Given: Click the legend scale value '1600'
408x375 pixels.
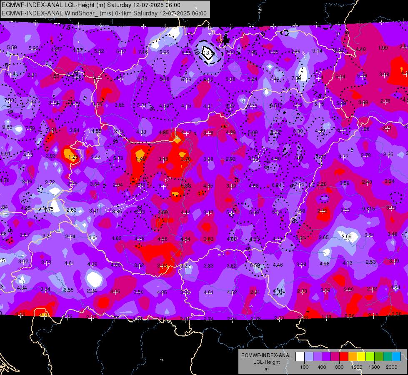Looking at the screenshot, I should click(374, 367).
